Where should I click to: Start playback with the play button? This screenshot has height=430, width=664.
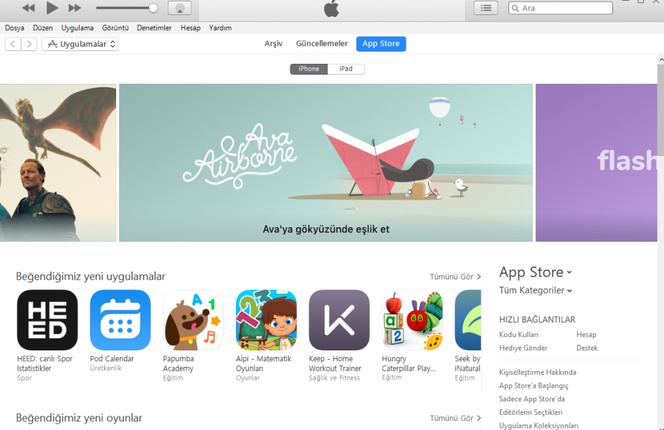pos(52,7)
